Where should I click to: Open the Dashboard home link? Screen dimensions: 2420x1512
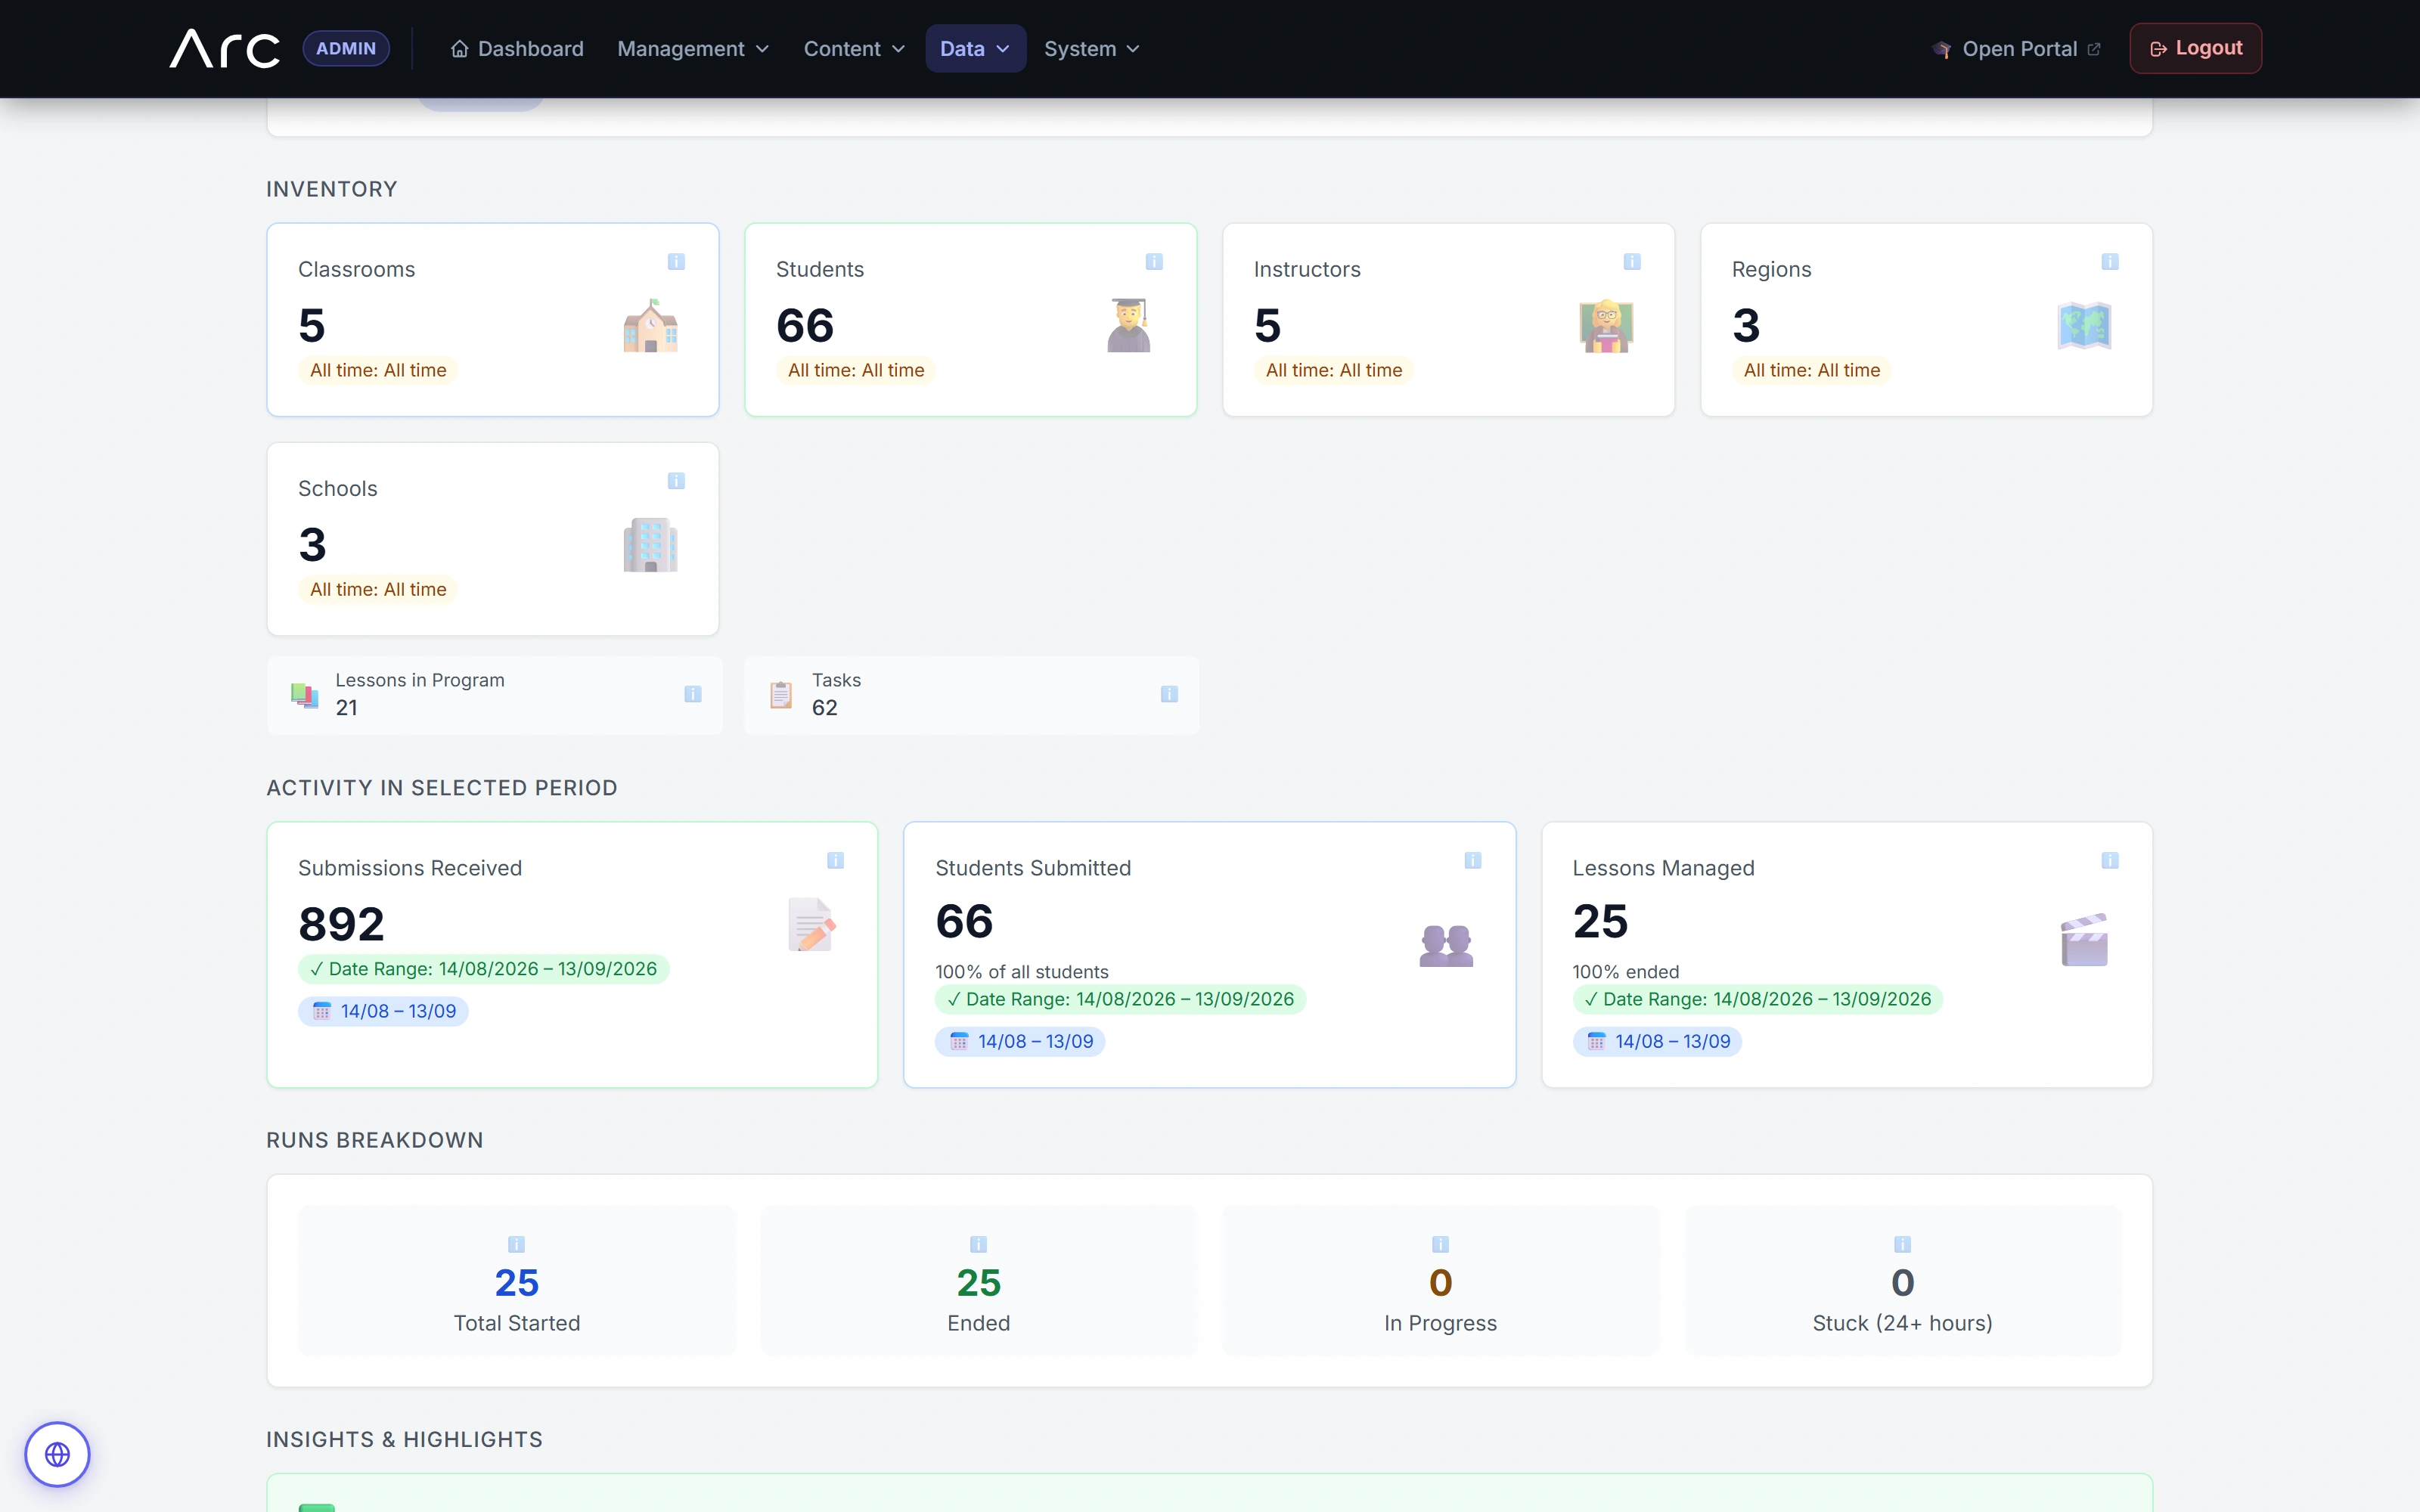(517, 48)
